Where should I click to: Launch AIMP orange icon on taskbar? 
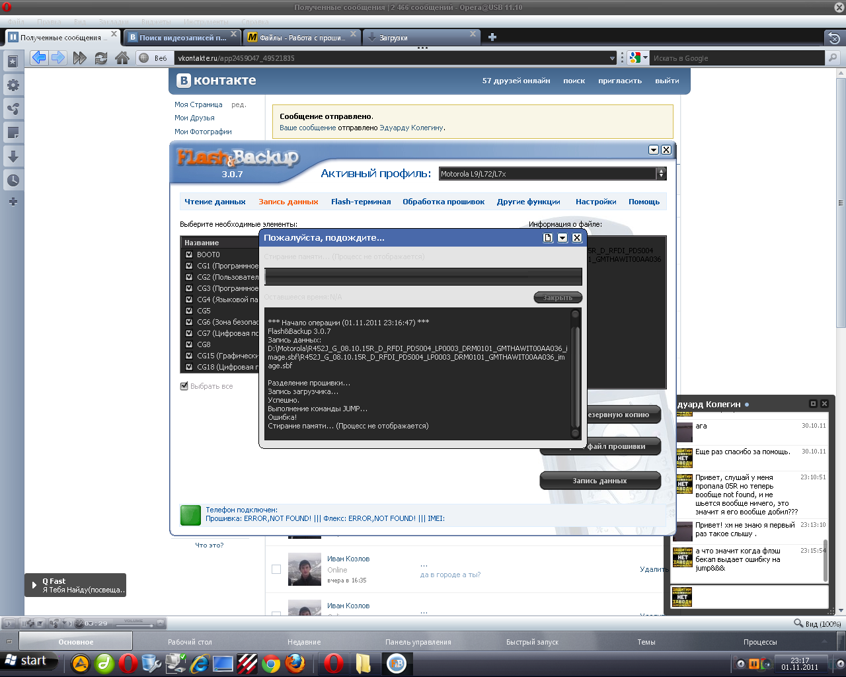[81, 663]
